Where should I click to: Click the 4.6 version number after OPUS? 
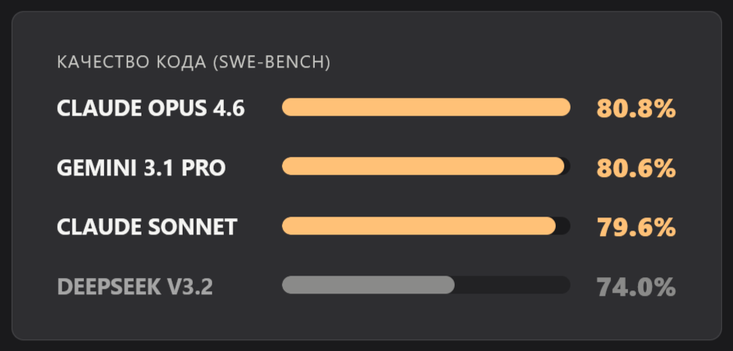[229, 108]
